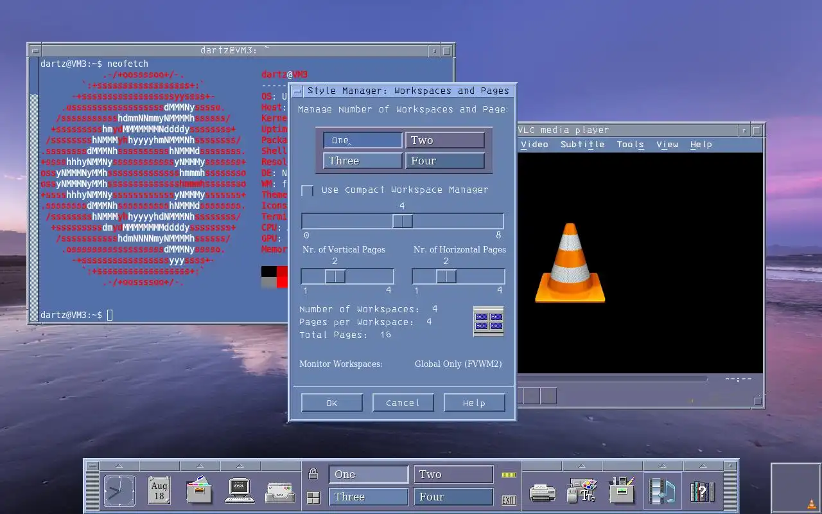Select workspace Two in Style Manager
The height and width of the screenshot is (514, 822).
(x=445, y=140)
